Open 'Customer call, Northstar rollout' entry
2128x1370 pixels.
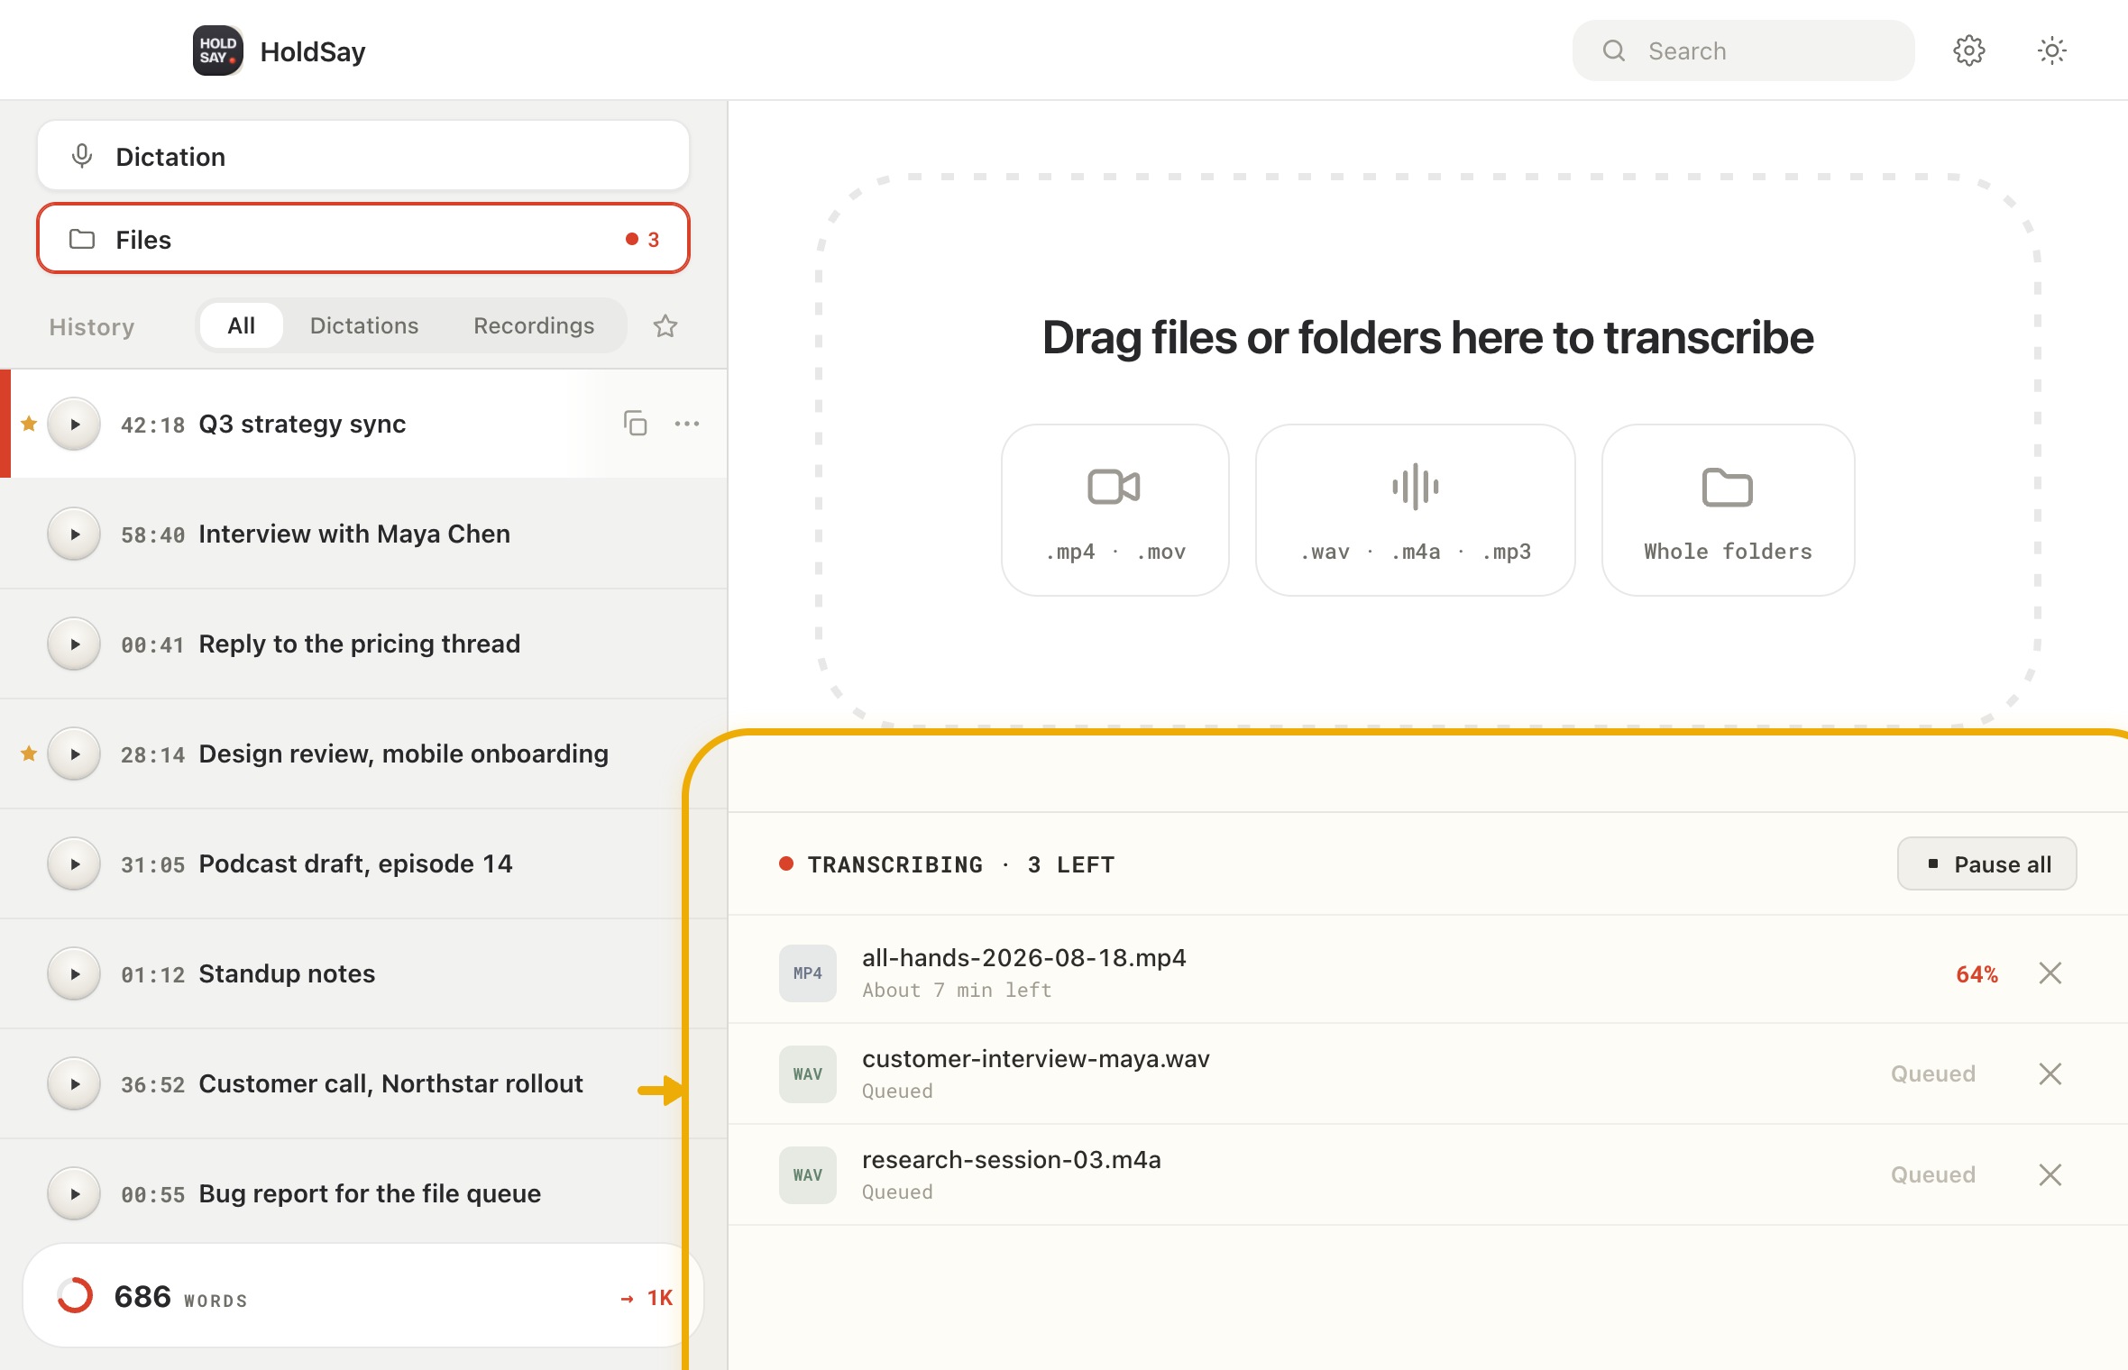pyautogui.click(x=363, y=1083)
